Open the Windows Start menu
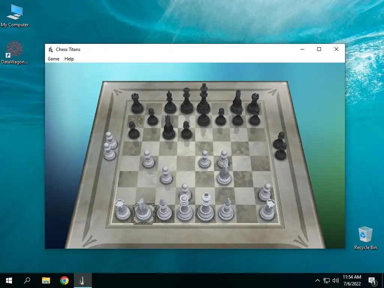This screenshot has width=384, height=288. 9,280
